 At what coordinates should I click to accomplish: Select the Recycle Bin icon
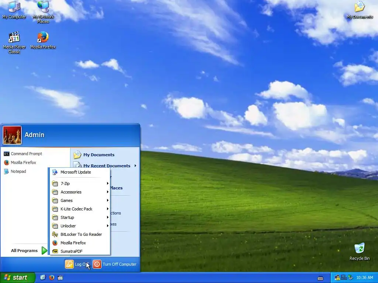[x=360, y=251]
